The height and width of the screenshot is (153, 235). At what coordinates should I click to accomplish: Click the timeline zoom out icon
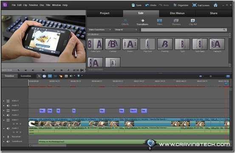pos(201,76)
